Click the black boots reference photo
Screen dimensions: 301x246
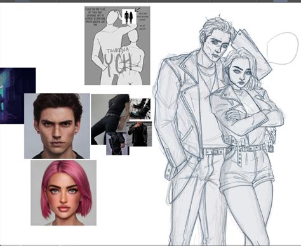[x=140, y=109]
